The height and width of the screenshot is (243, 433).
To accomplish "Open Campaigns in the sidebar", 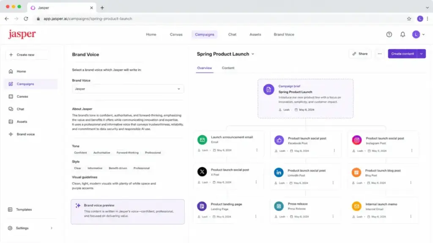I will [31, 84].
